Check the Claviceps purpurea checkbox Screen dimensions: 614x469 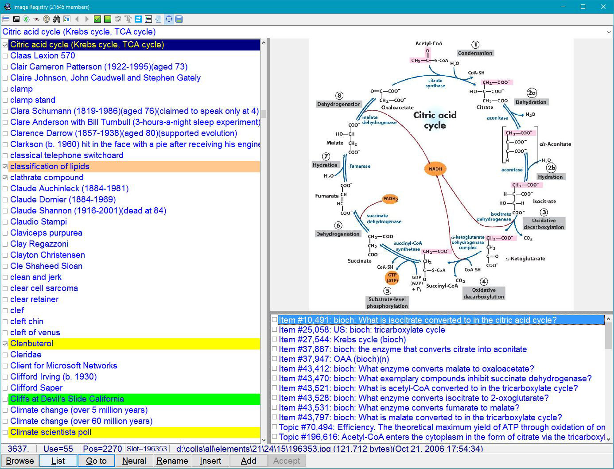click(x=5, y=233)
